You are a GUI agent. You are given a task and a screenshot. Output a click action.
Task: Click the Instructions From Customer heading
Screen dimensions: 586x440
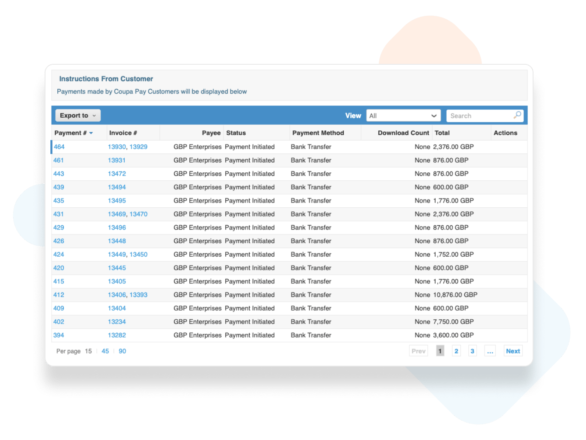[106, 79]
